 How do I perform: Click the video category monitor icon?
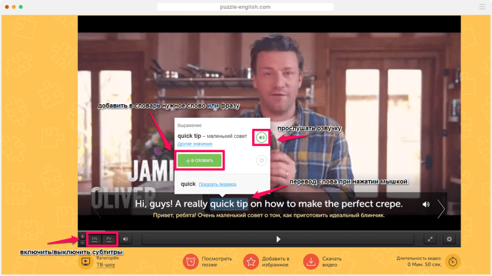[85, 262]
